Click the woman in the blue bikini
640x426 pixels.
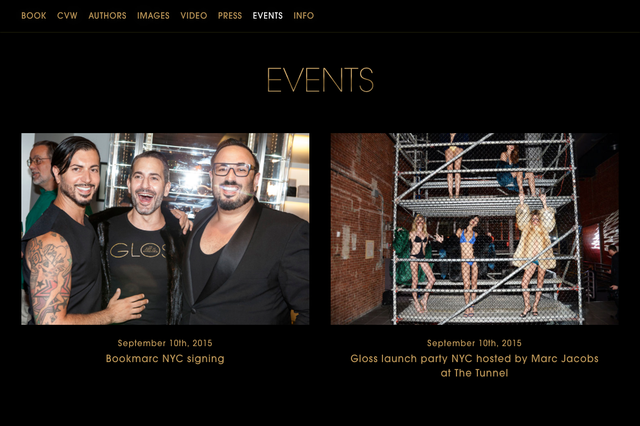[468, 266]
